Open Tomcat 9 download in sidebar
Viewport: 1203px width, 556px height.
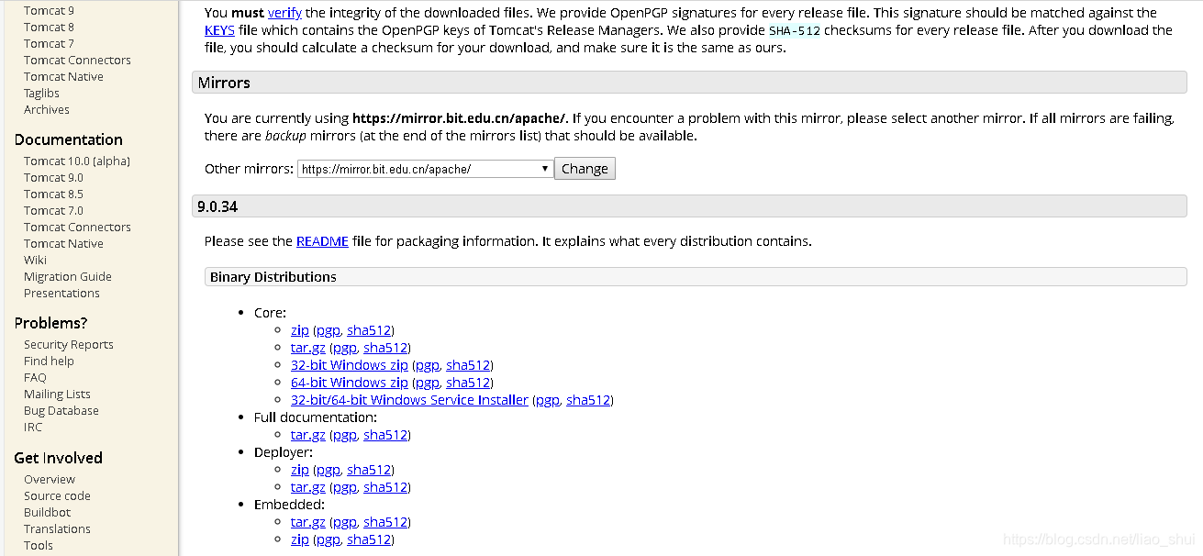[49, 11]
